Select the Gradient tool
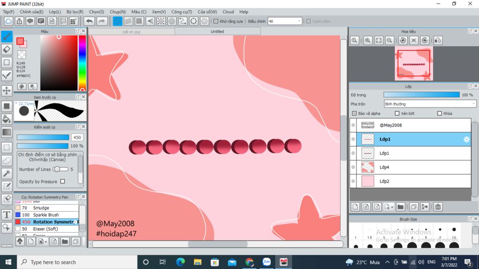Image resolution: width=479 pixels, height=269 pixels. click(7, 132)
